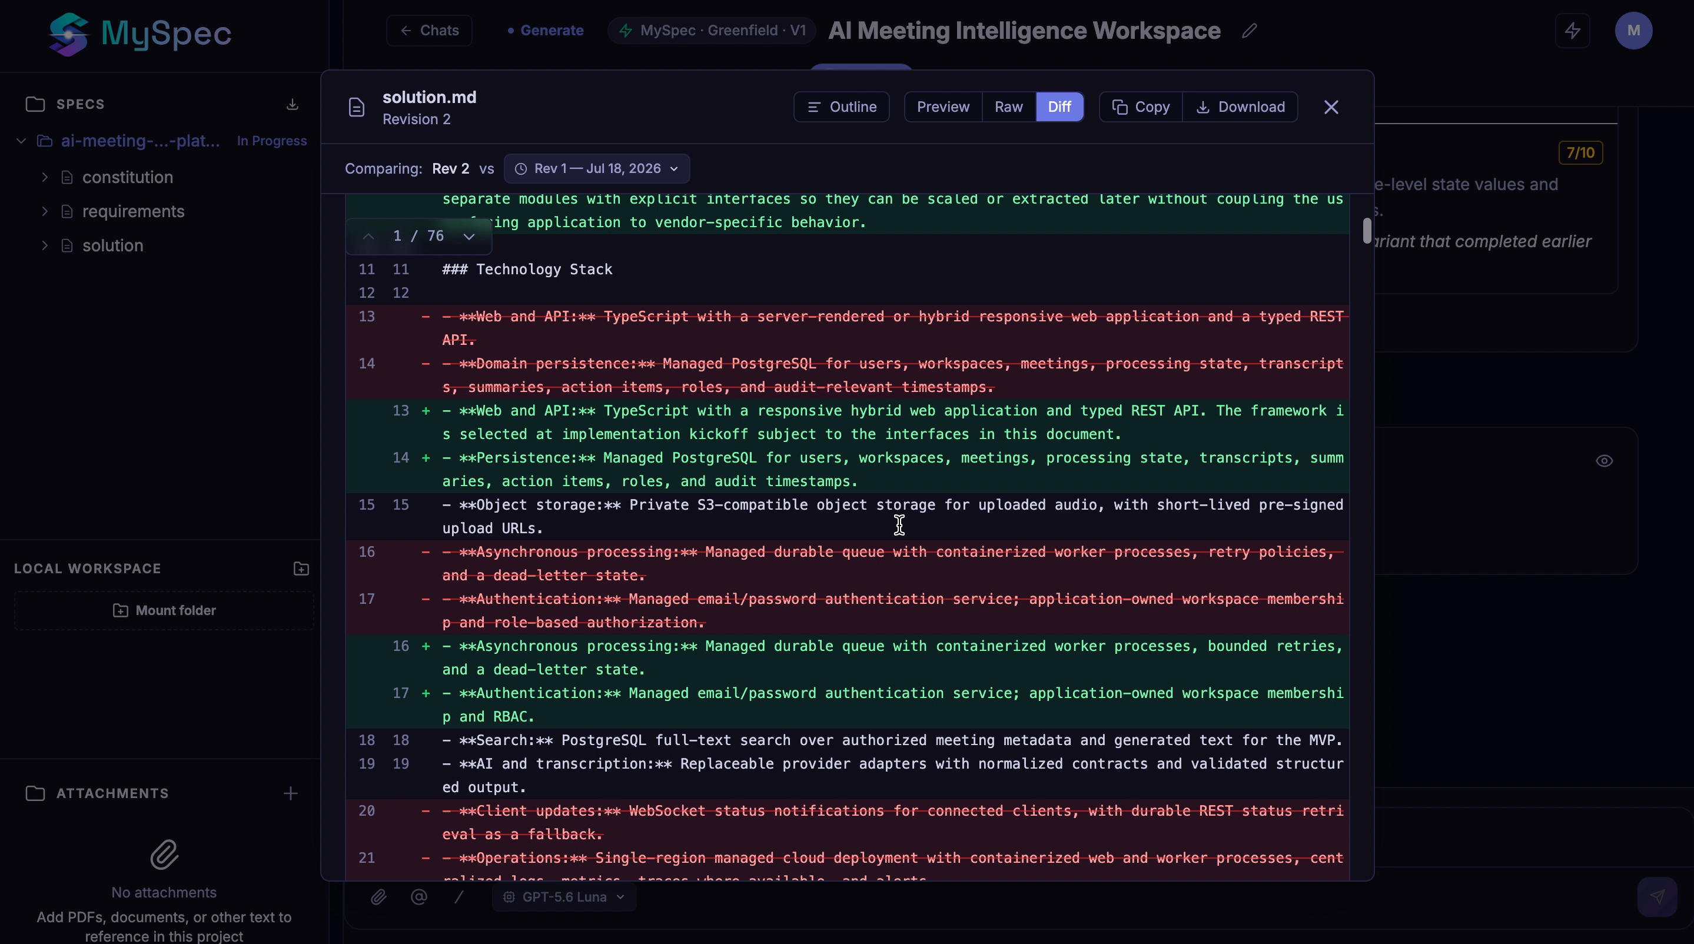This screenshot has height=944, width=1694.
Task: Select the Generate tab
Action: [x=545, y=31]
